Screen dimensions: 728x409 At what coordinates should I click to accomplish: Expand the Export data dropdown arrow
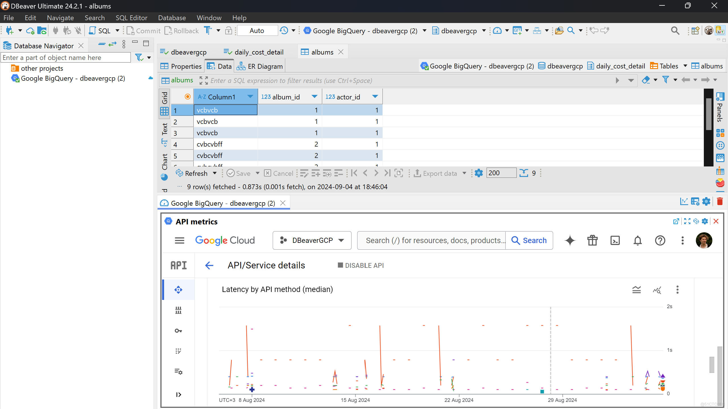pos(464,173)
